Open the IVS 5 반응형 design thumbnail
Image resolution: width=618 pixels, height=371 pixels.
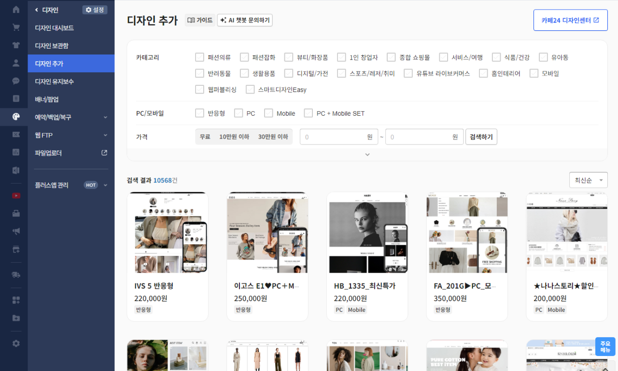[168, 233]
